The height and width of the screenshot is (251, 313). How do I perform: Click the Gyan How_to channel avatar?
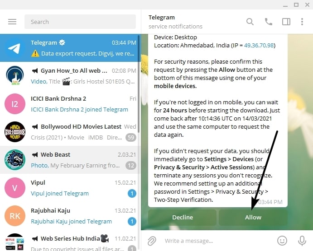click(x=15, y=76)
